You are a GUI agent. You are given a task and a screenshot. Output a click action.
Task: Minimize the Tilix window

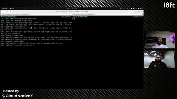coord(136,12)
